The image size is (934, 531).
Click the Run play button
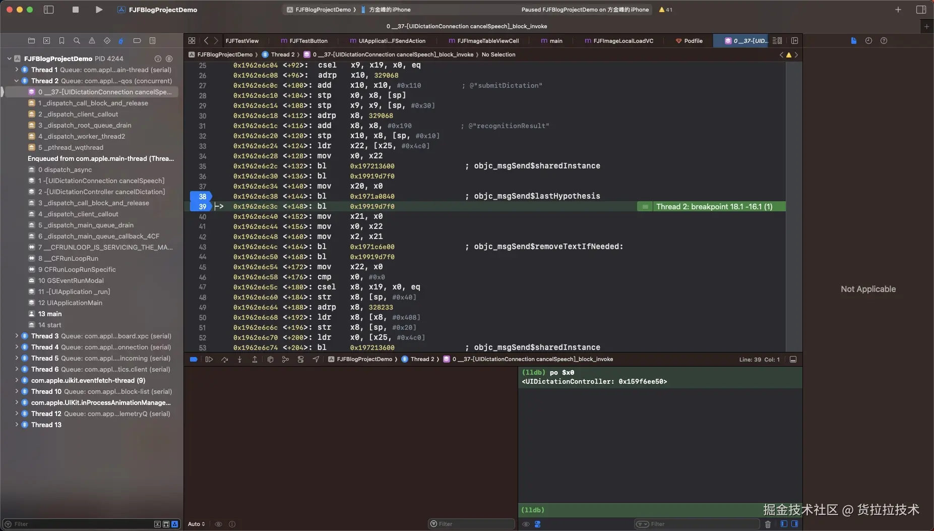99,10
